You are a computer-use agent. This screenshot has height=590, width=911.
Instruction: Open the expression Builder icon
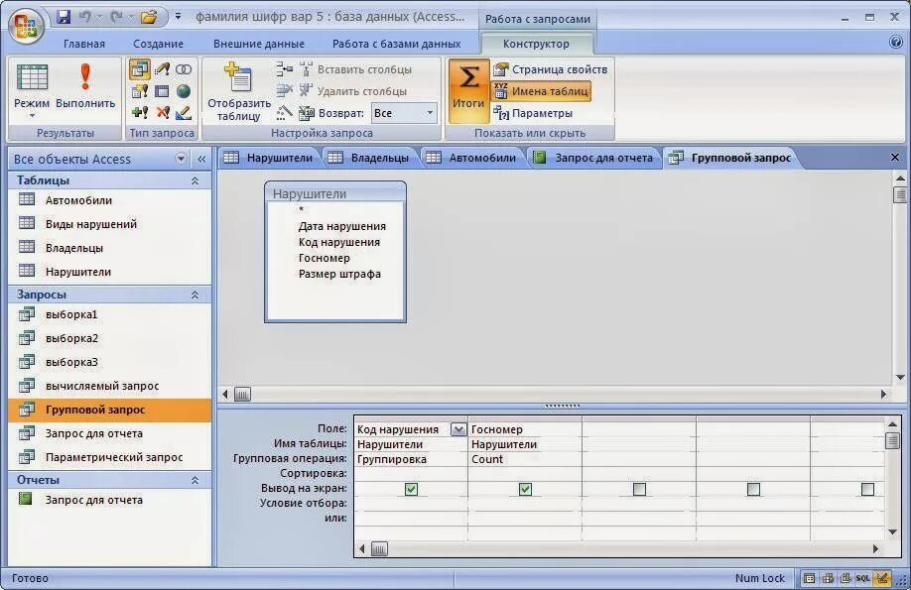pos(284,113)
